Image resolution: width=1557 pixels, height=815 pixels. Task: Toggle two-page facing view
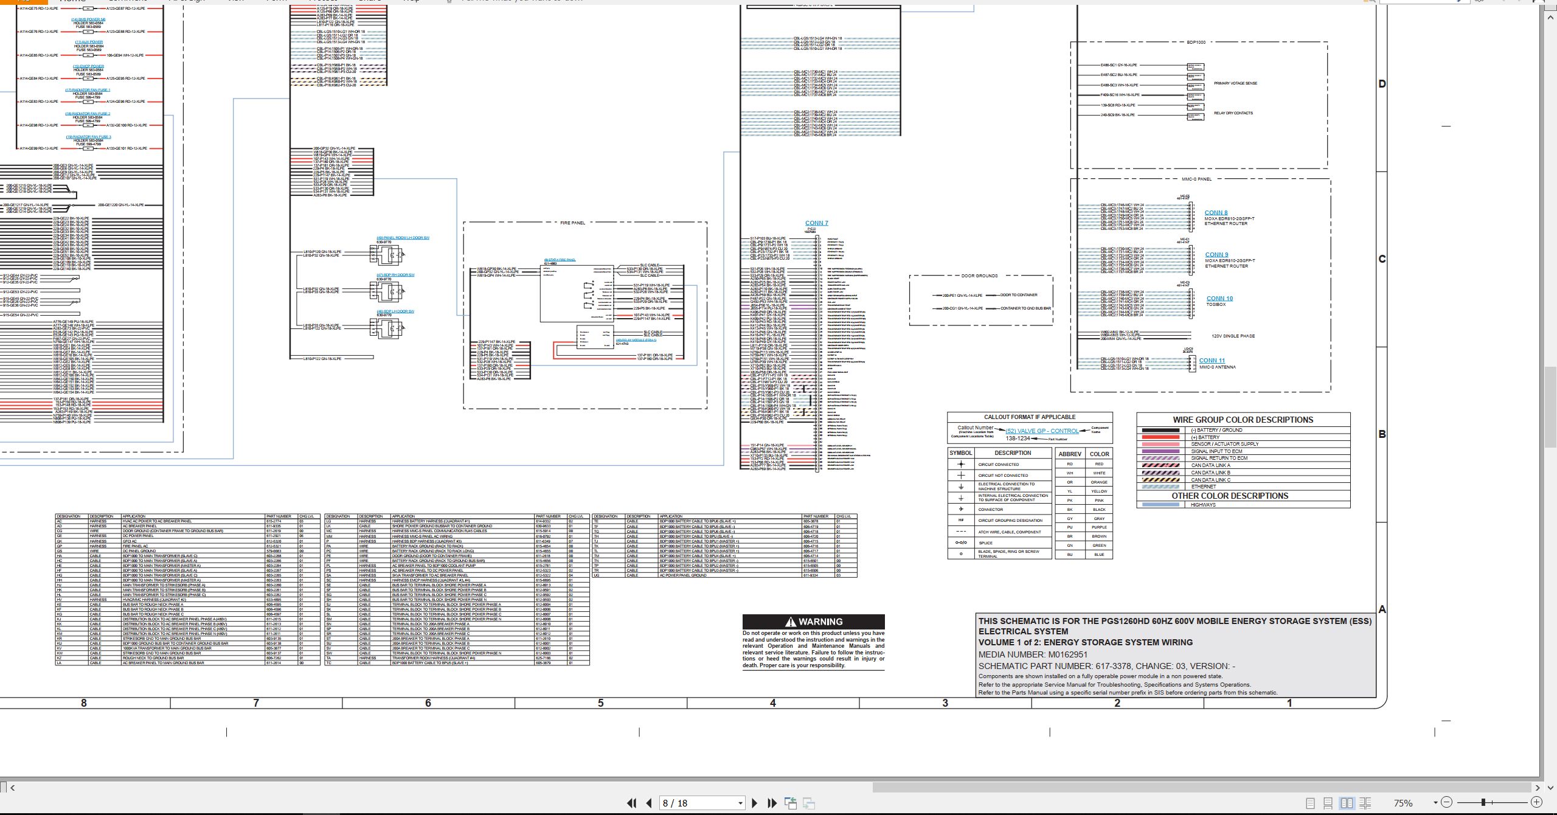[1347, 803]
